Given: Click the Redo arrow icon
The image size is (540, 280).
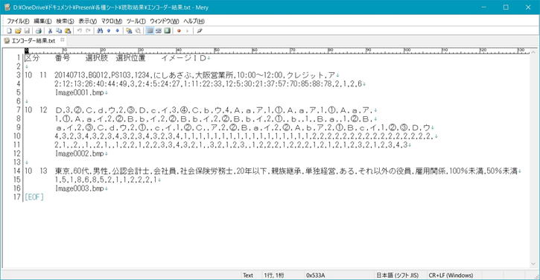Looking at the screenshot, I should pyautogui.click(x=88, y=31).
